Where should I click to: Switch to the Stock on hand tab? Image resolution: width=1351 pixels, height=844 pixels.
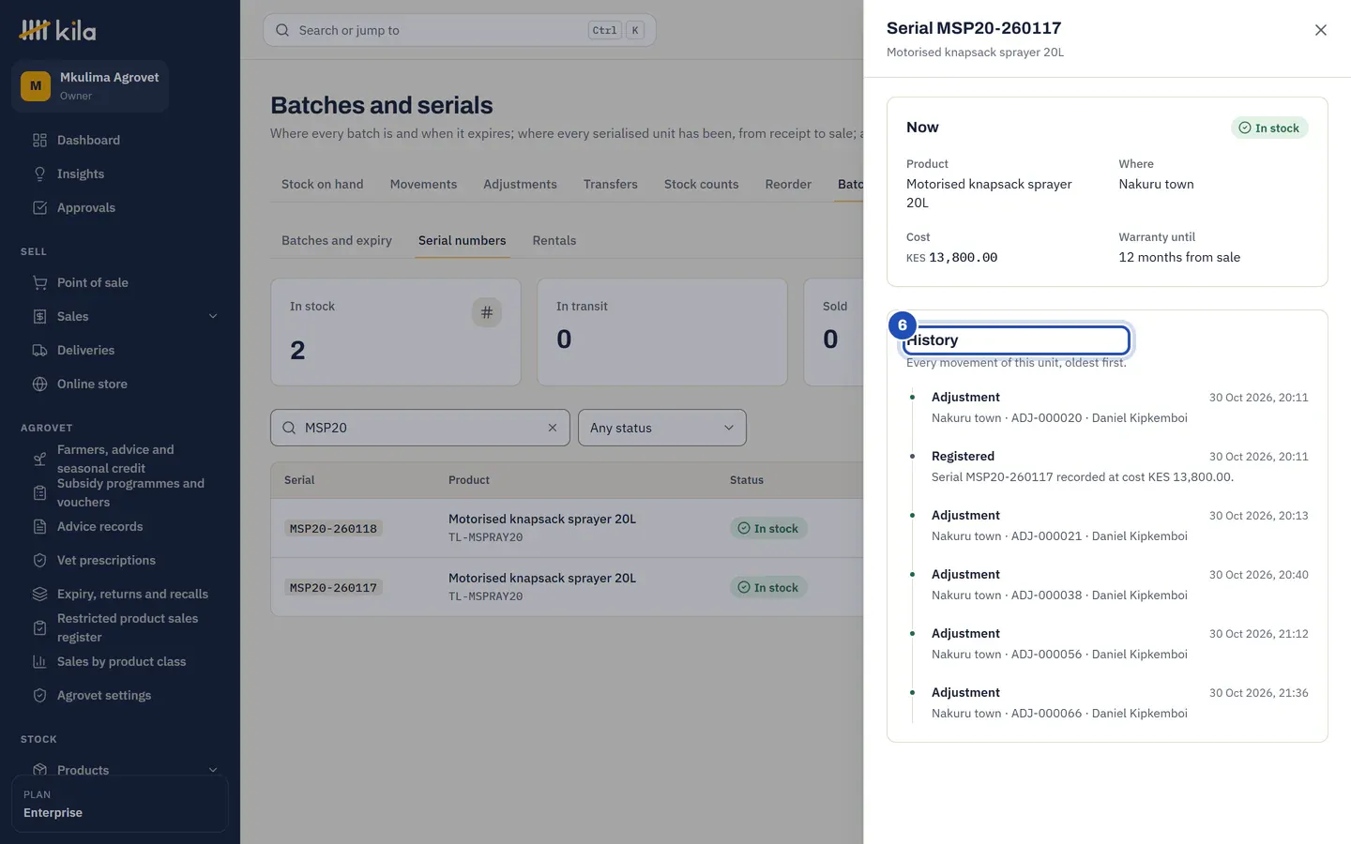coord(323,185)
